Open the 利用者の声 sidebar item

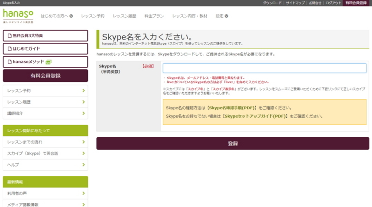coord(45,193)
